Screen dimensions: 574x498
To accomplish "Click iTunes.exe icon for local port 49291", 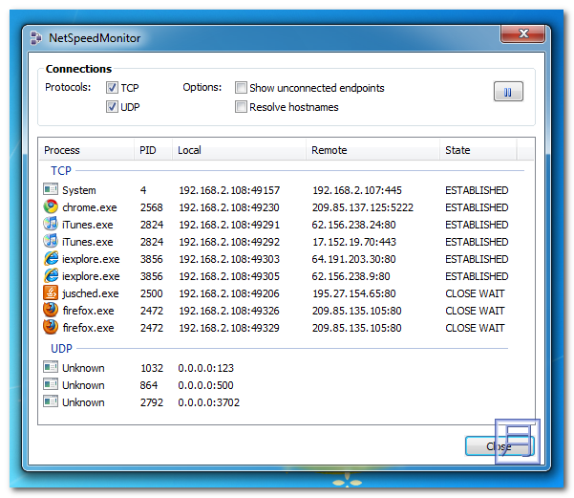I will [52, 225].
